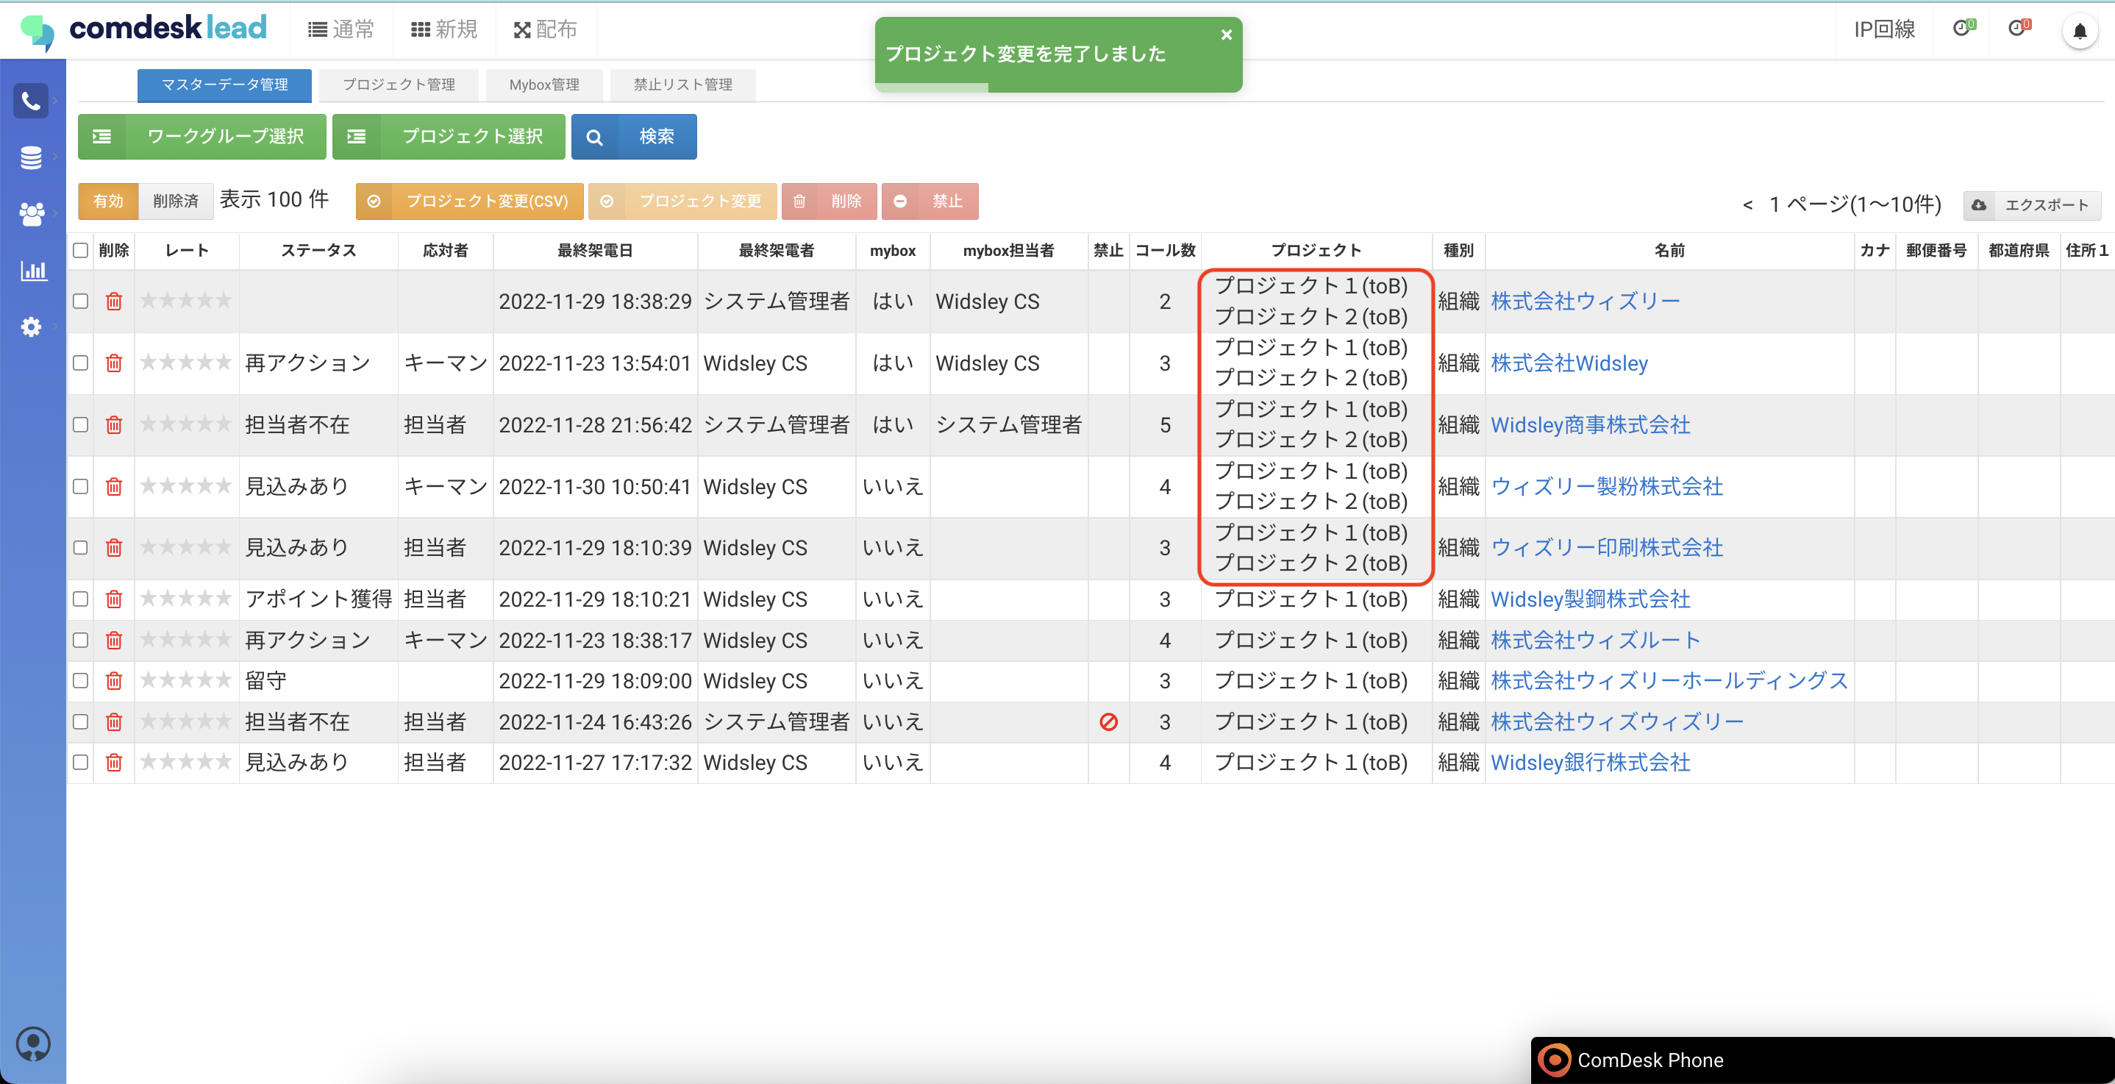The width and height of the screenshot is (2115, 1084).
Task: Click the エクスポート export button
Action: (2032, 204)
